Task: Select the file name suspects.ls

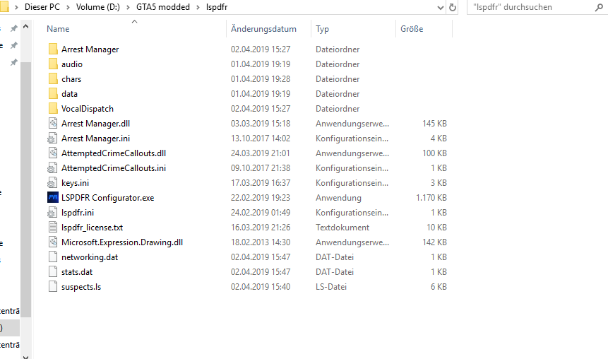Action: click(x=81, y=287)
